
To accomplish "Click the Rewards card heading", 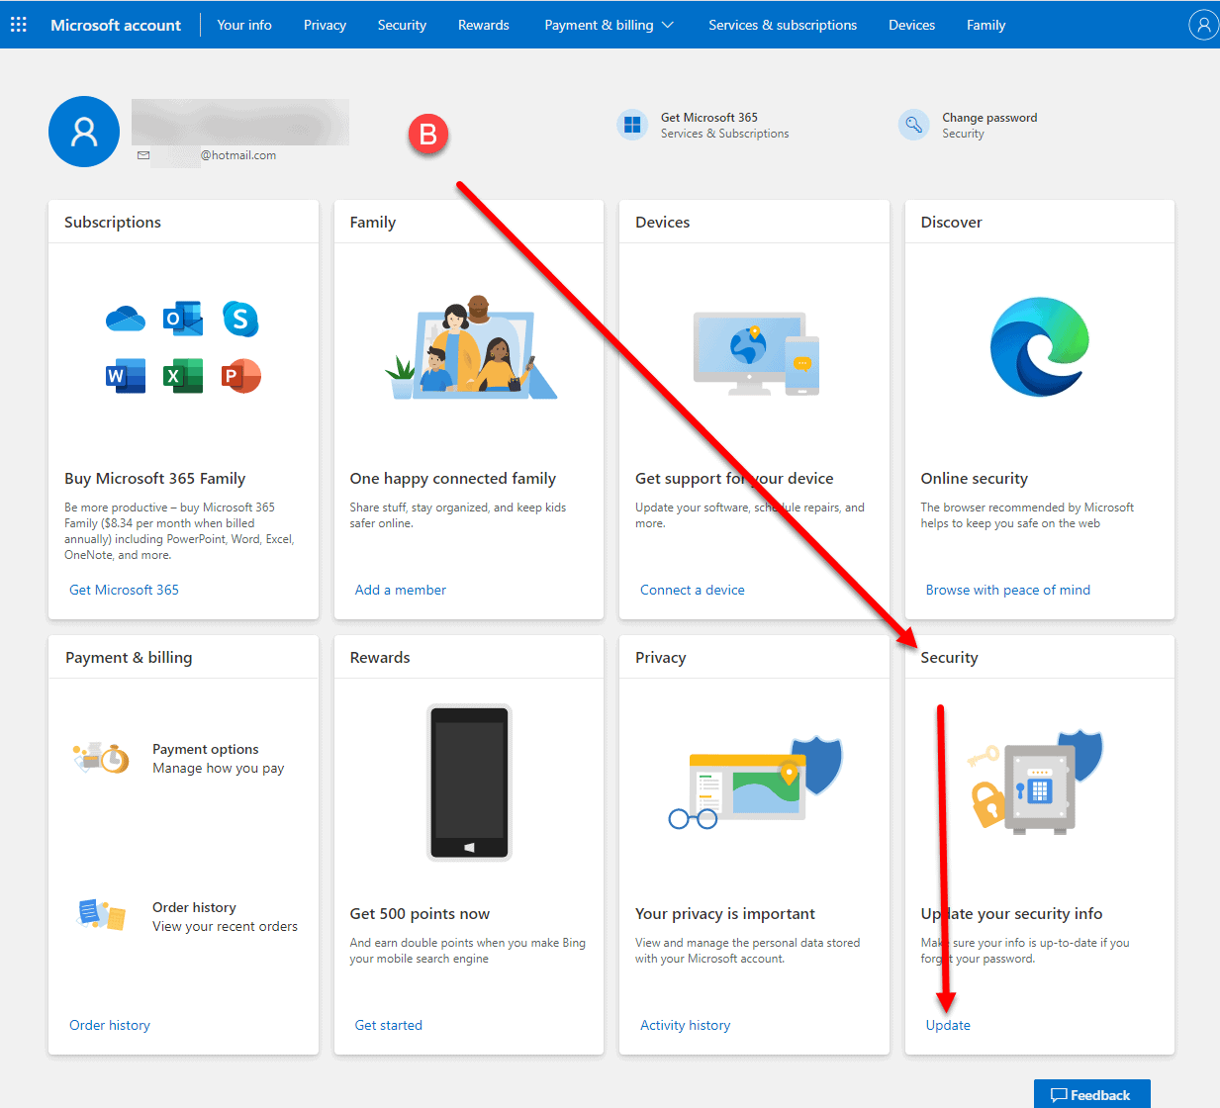I will point(380,657).
